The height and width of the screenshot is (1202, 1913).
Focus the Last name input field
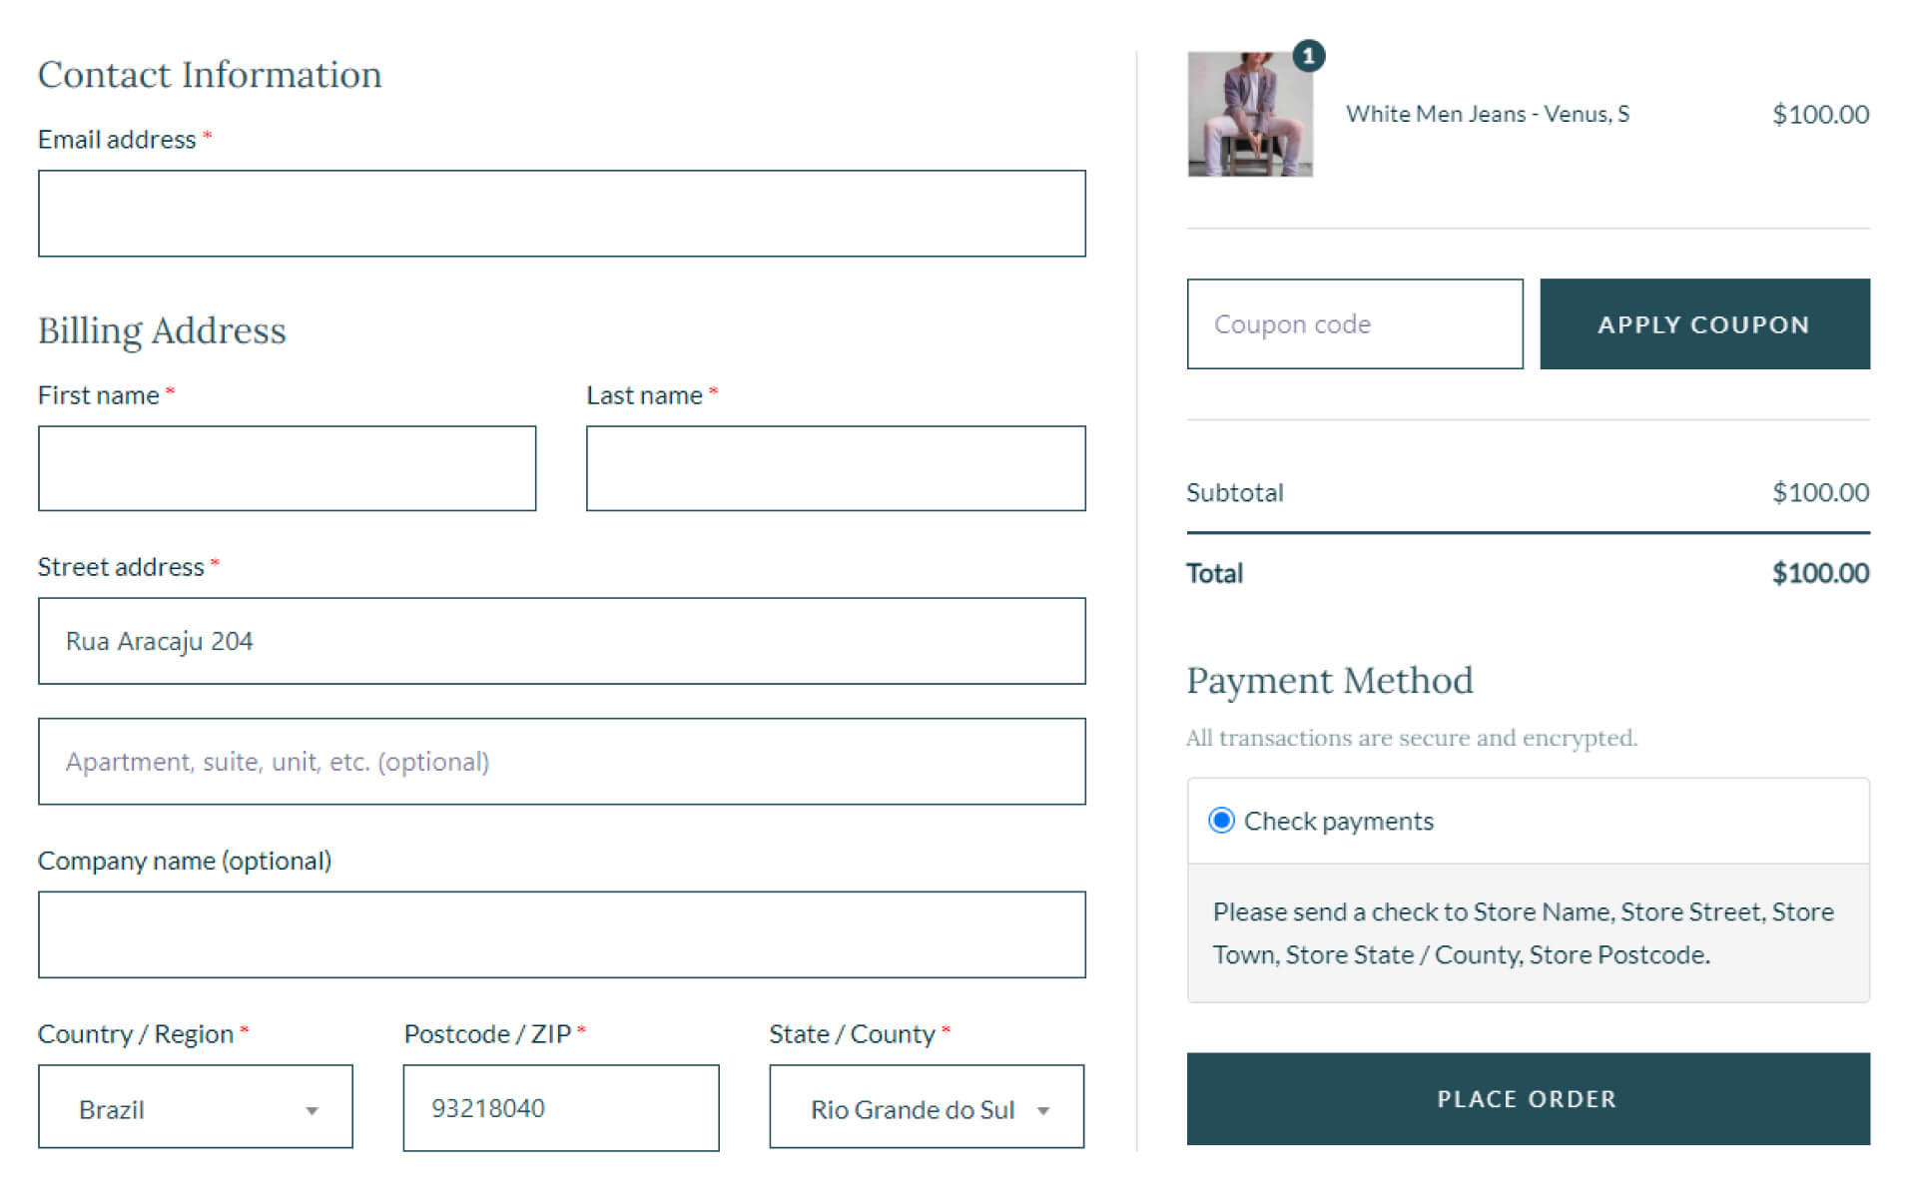point(835,468)
